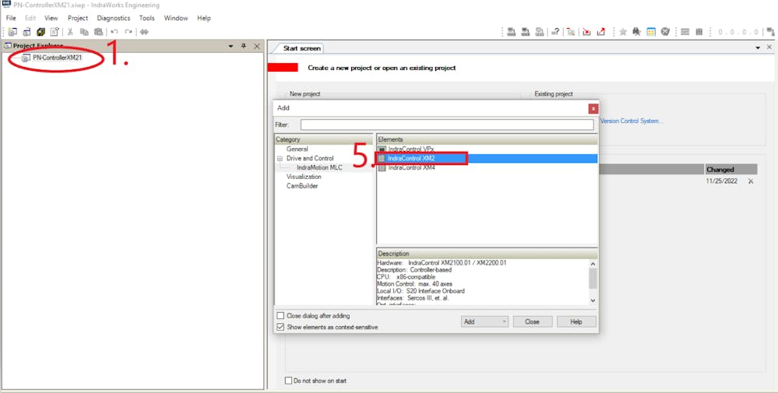This screenshot has height=393, width=778.
Task: Open the Help menu
Action: click(x=204, y=18)
